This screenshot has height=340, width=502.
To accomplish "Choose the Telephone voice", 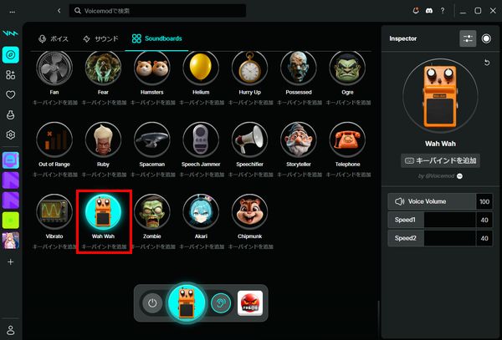I will [347, 140].
